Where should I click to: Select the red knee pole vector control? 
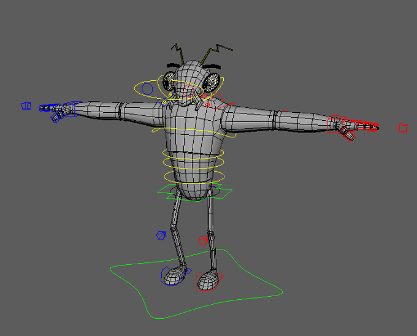coord(203,240)
